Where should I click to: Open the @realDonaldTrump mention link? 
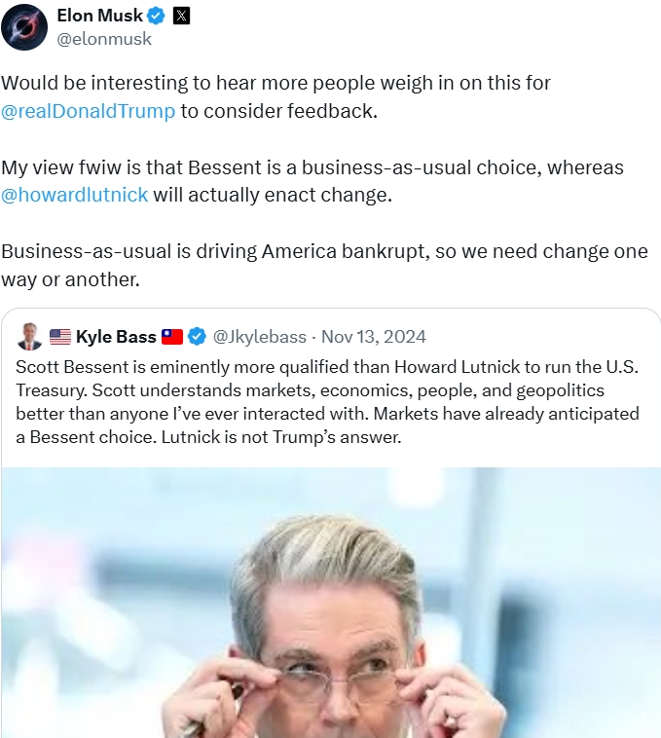coord(88,111)
